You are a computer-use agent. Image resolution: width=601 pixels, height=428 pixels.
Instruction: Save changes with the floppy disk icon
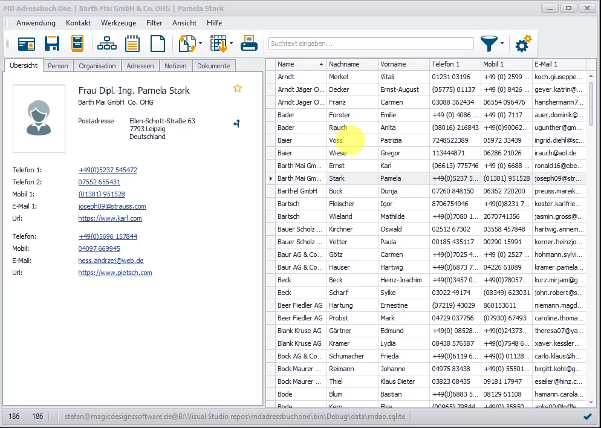pos(52,44)
